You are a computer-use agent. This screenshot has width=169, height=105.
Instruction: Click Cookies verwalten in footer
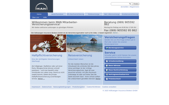coord(109,87)
